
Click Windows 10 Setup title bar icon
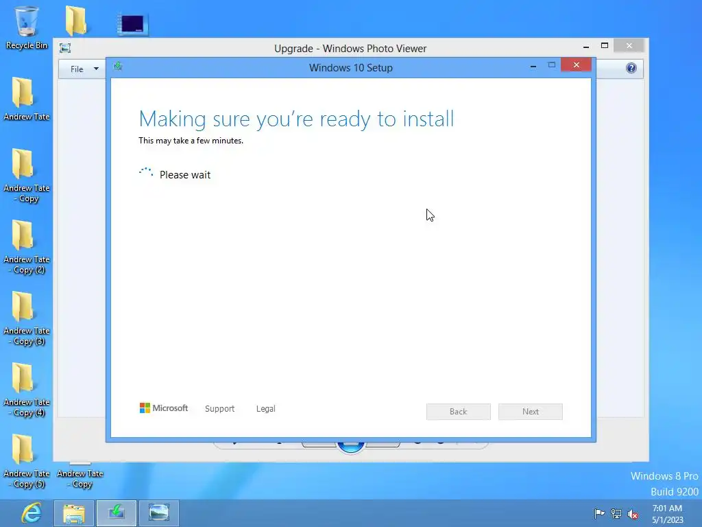tap(118, 67)
